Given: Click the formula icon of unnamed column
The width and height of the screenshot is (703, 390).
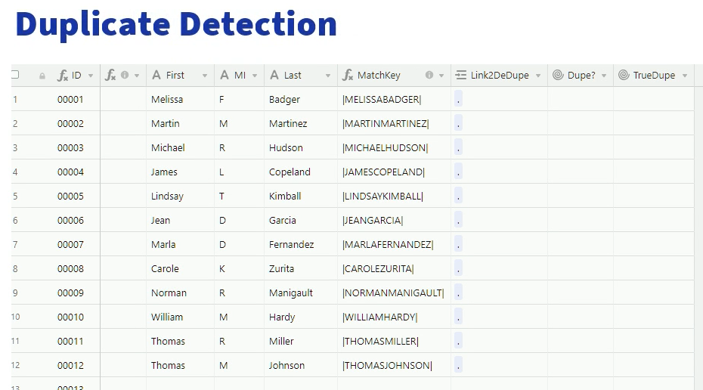Looking at the screenshot, I should click(110, 76).
